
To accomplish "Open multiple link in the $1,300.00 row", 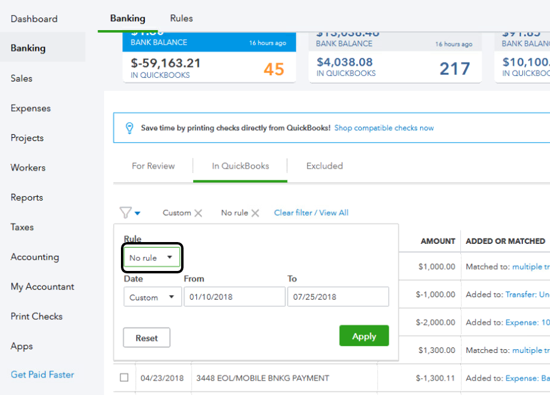I will [x=531, y=350].
